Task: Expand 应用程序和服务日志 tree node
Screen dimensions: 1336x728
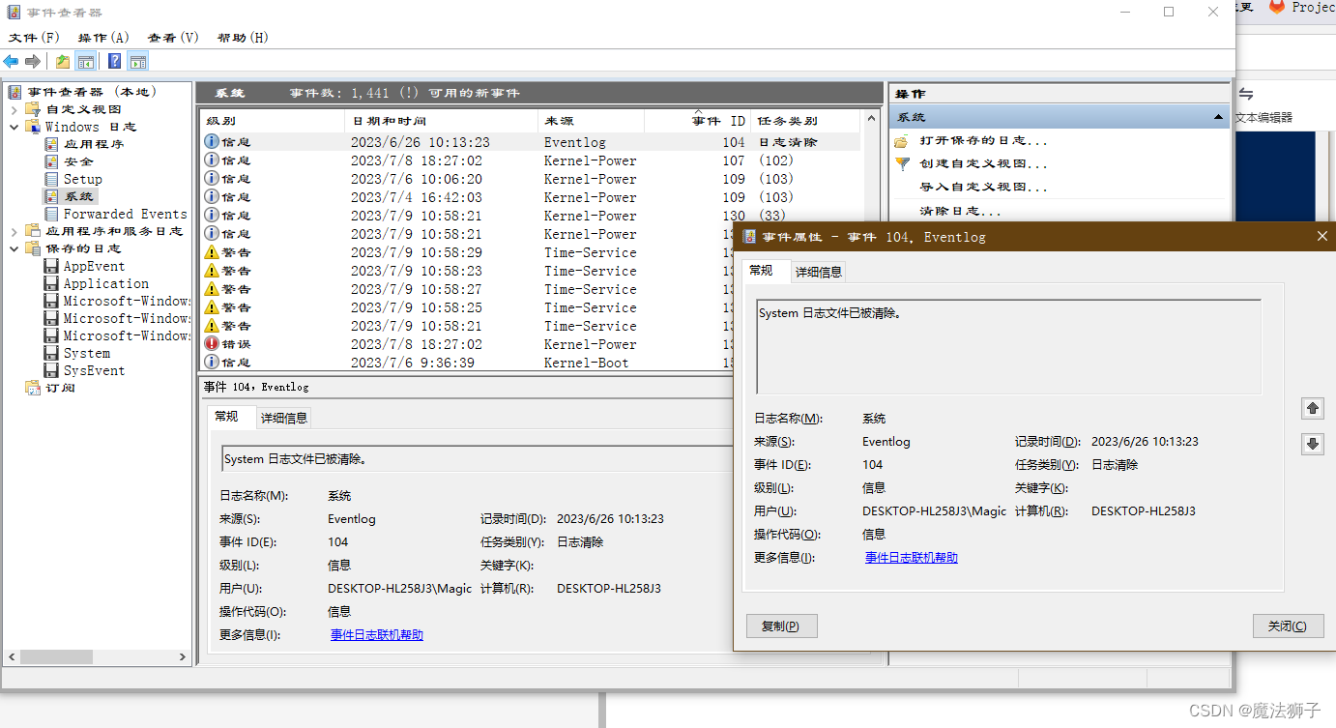Action: (14, 231)
